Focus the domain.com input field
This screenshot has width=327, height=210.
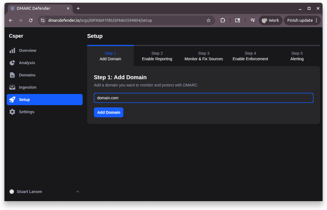(204, 98)
